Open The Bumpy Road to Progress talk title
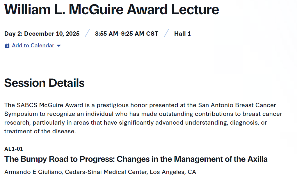Screen dimensions: 297x183 click(x=136, y=159)
